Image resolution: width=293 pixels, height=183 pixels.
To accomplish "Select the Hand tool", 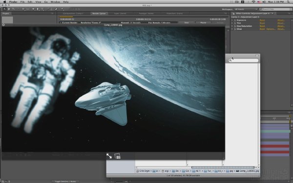I will point(9,9).
